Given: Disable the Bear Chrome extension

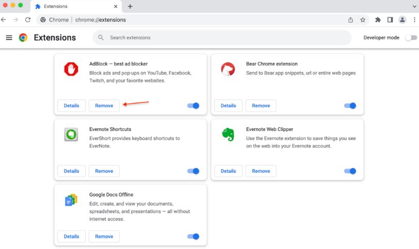Looking at the screenshot, I should 350,106.
